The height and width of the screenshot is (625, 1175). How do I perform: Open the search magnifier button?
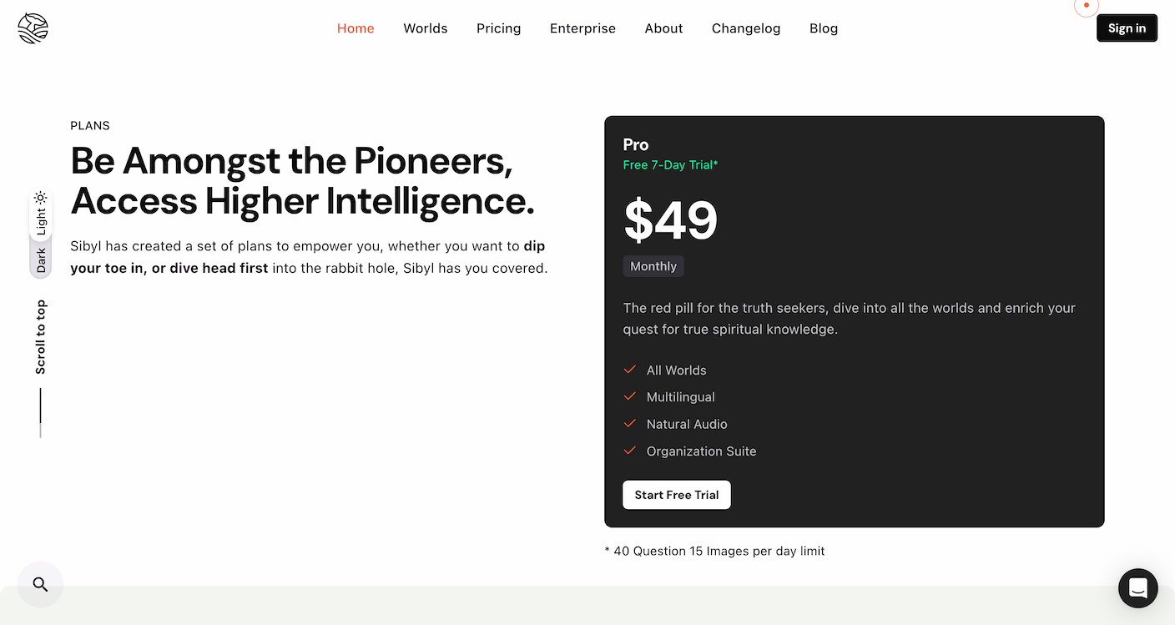pyautogui.click(x=40, y=584)
